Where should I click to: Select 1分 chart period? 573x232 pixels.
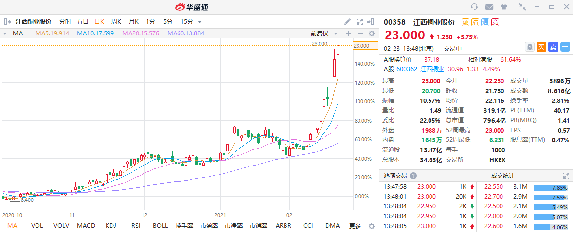[x=150, y=22]
